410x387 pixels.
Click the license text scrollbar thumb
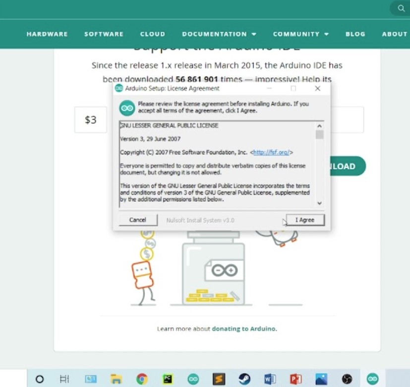click(319, 135)
